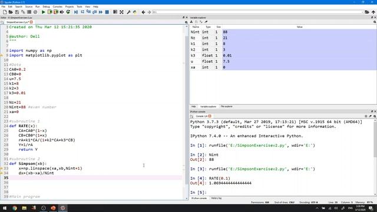Browse editor tabs icon left of file tab
This screenshot has height=212, width=377.
pos(2,22)
